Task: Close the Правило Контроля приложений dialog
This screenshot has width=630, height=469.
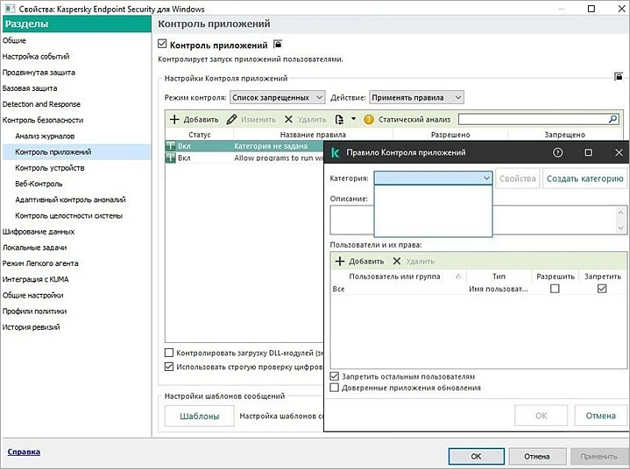Action: (x=619, y=152)
